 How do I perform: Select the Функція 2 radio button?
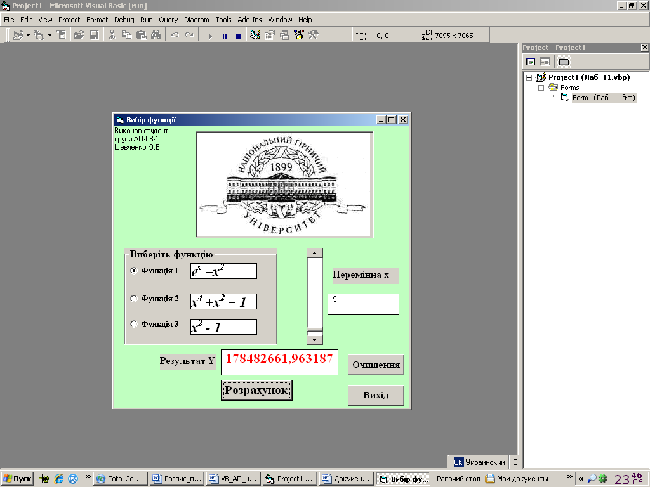point(134,299)
